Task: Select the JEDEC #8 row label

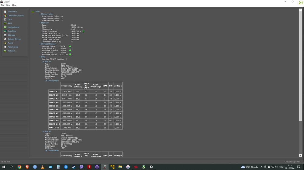Action: click(x=54, y=117)
